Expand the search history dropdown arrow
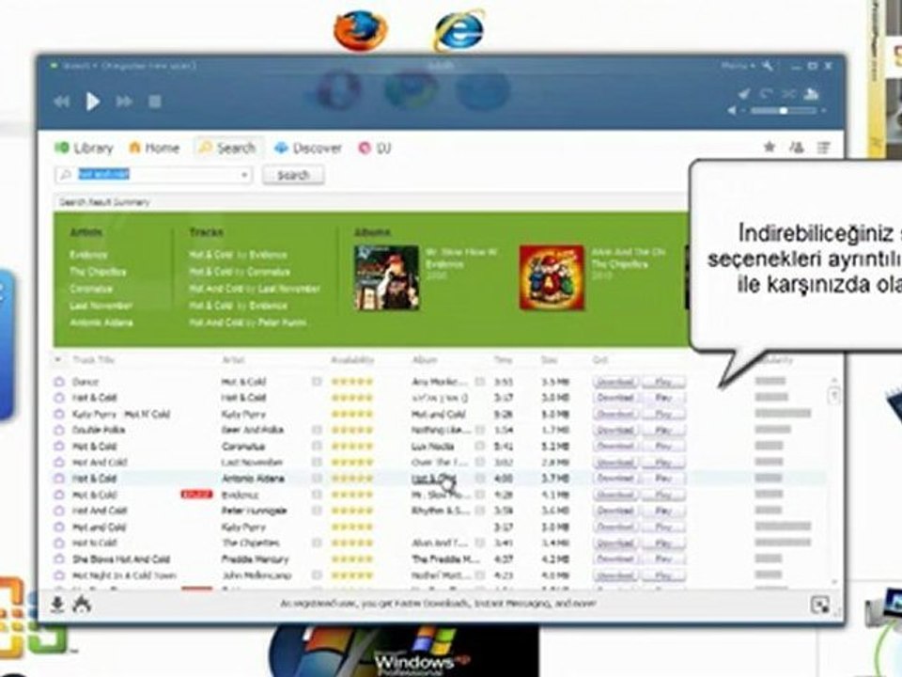902x677 pixels. (x=244, y=175)
